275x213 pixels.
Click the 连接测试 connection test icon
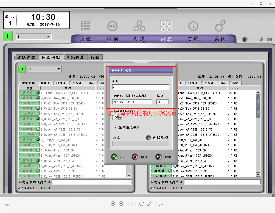coord(148,138)
